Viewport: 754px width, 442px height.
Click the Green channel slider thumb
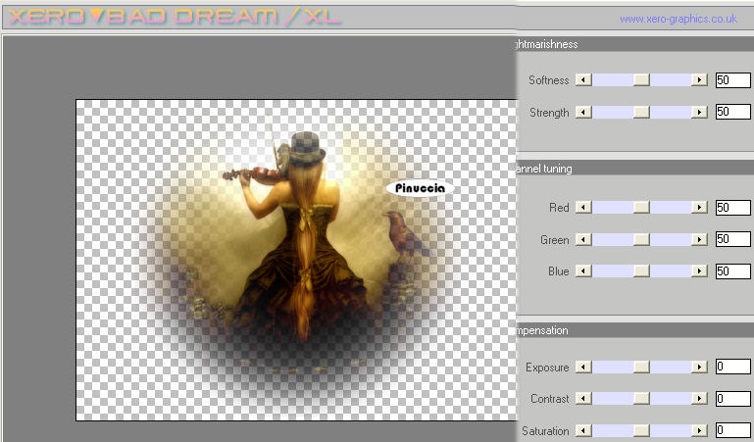tap(641, 239)
